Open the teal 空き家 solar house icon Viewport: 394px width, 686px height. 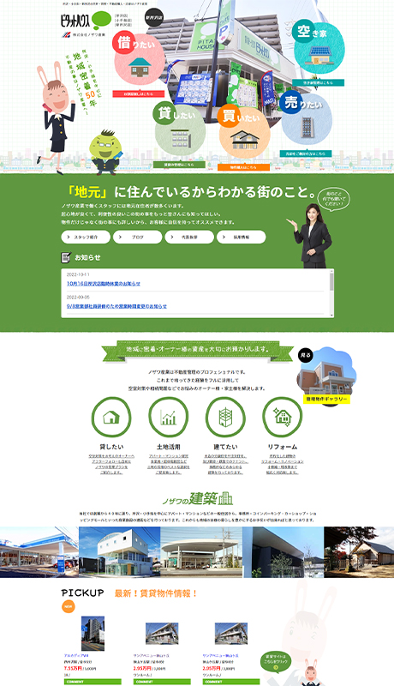tap(319, 48)
